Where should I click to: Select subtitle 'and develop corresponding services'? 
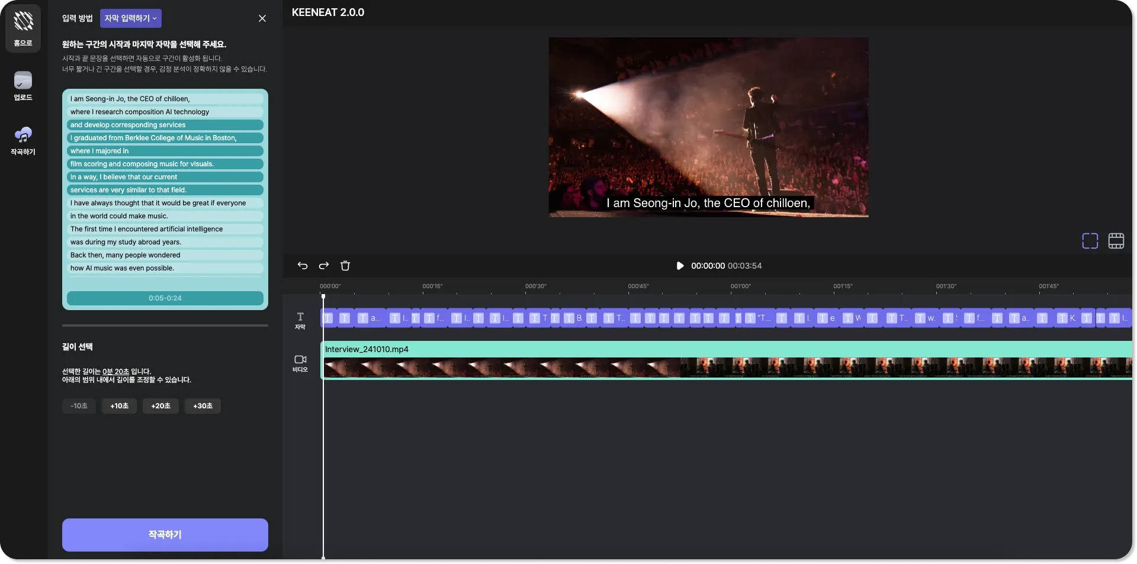tap(165, 125)
